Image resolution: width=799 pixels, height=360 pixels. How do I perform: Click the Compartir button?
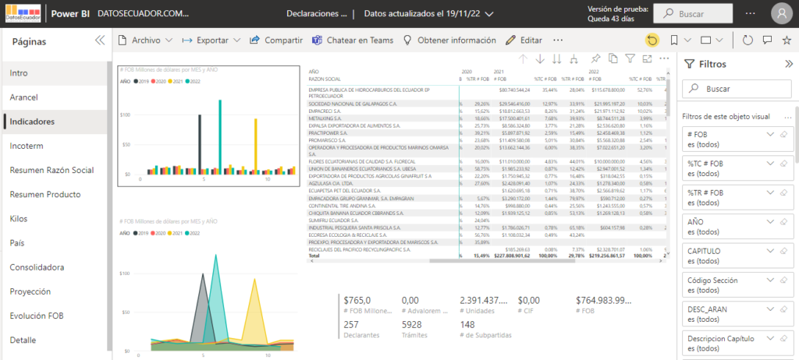coord(276,41)
